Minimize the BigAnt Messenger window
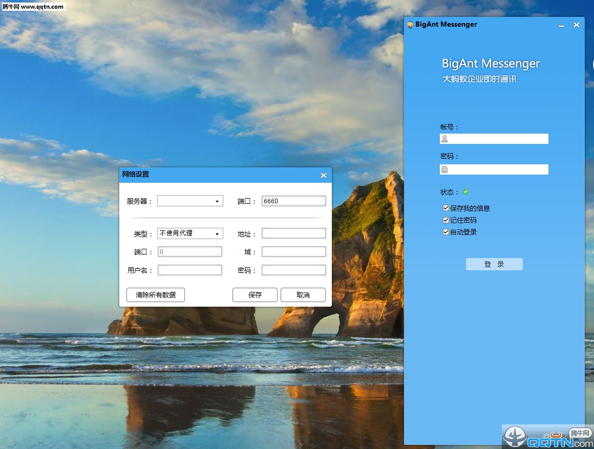 pos(561,26)
